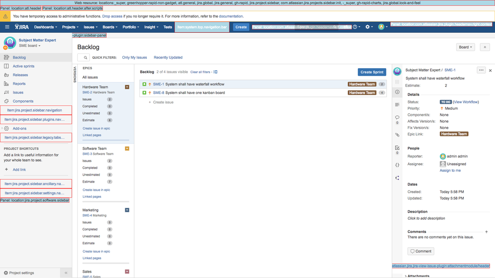495x278 pixels.
Task: Open the sub-tasks checkbox icon in issue panel
Action: (x=397, y=147)
